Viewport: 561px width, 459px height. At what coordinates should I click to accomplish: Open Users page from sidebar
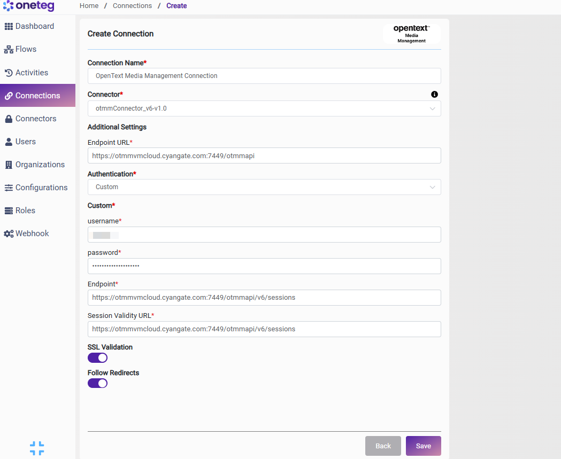pos(37,142)
